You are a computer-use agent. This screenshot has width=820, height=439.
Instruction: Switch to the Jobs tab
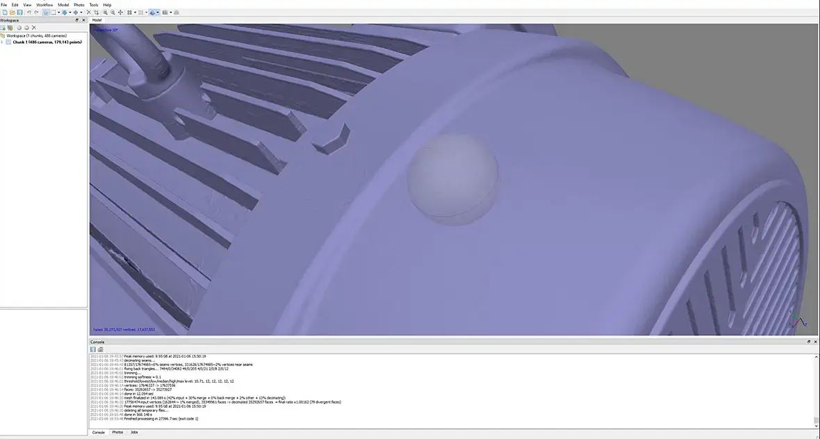point(134,432)
